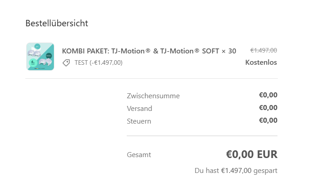Click the 4er Pack badge on the product image
The width and height of the screenshot is (320, 182).
point(33,62)
